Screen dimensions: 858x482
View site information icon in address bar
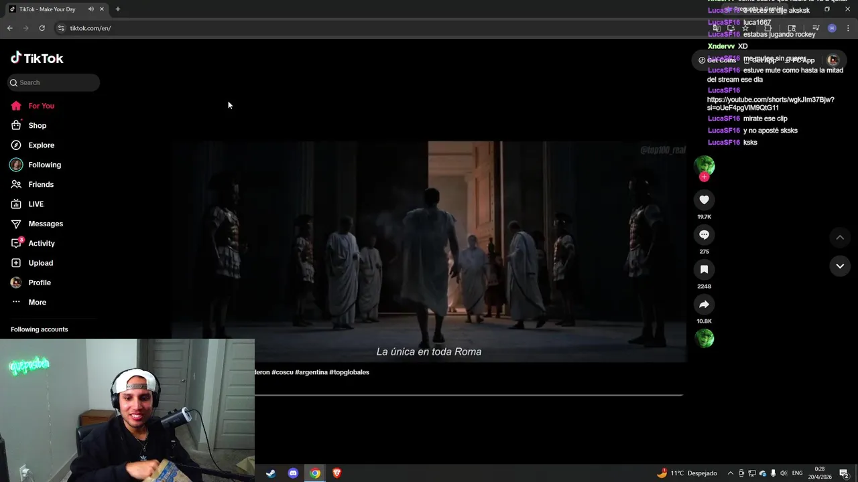point(61,28)
